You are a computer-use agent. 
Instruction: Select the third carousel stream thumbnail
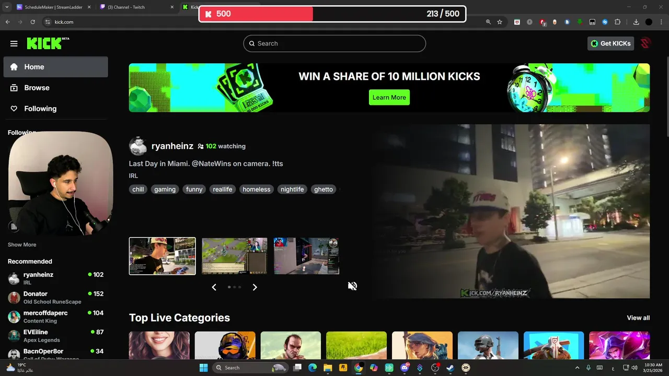306,256
